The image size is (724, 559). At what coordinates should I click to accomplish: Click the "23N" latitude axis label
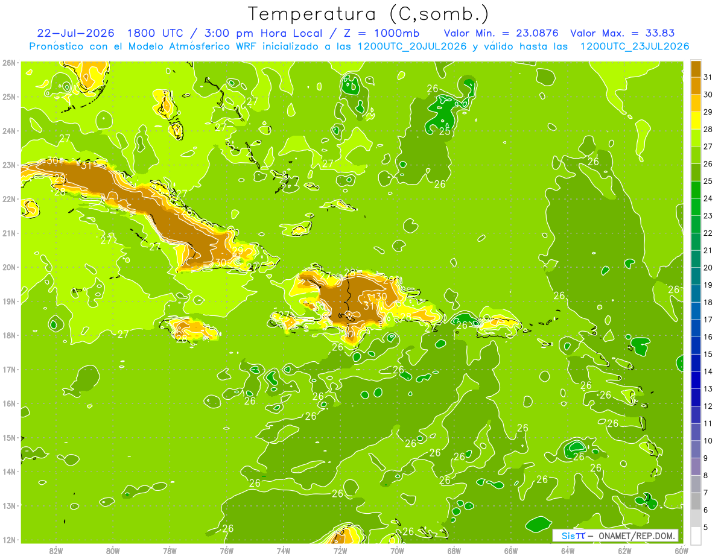click(x=8, y=165)
